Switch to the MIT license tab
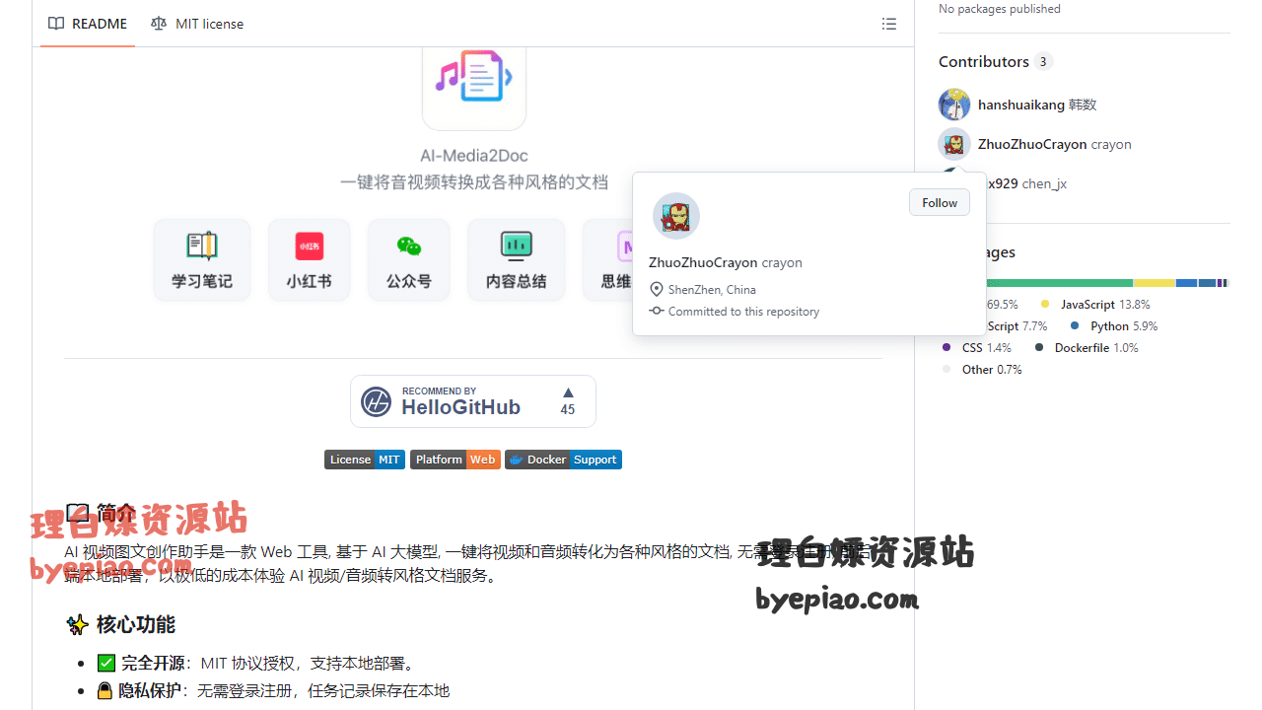The image size is (1262, 710). coord(197,24)
